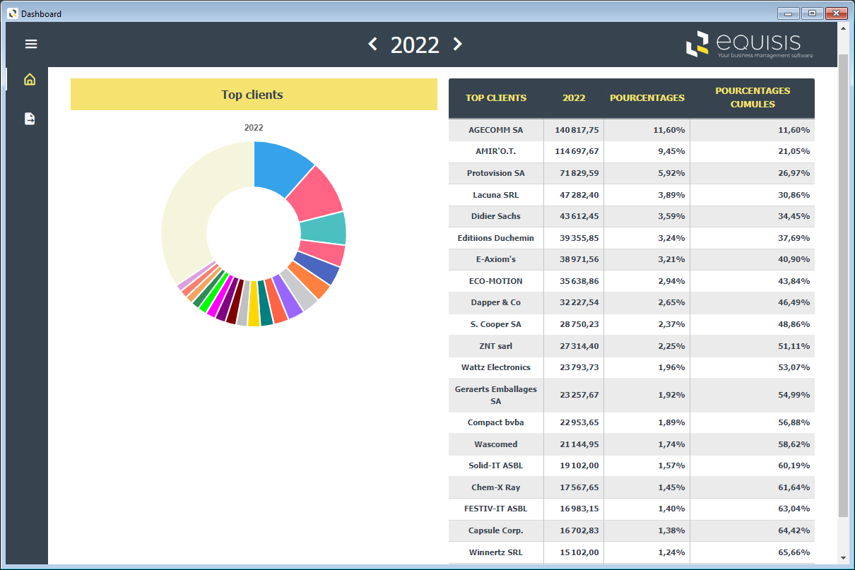The width and height of the screenshot is (855, 570).
Task: Click the Dashboard window app icon
Action: tap(13, 13)
